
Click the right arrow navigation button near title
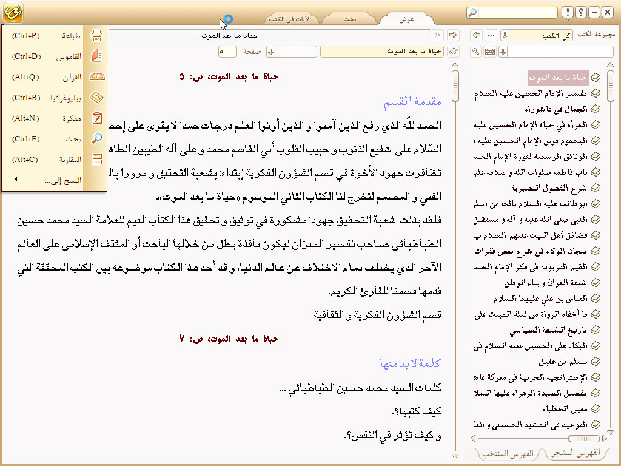click(x=453, y=35)
